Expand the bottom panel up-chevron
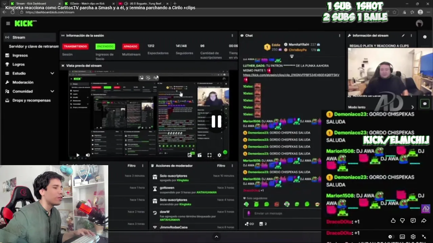433x243 pixels. point(216,237)
